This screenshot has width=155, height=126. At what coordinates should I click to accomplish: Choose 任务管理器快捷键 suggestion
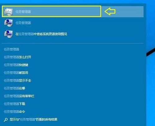tap(16, 65)
